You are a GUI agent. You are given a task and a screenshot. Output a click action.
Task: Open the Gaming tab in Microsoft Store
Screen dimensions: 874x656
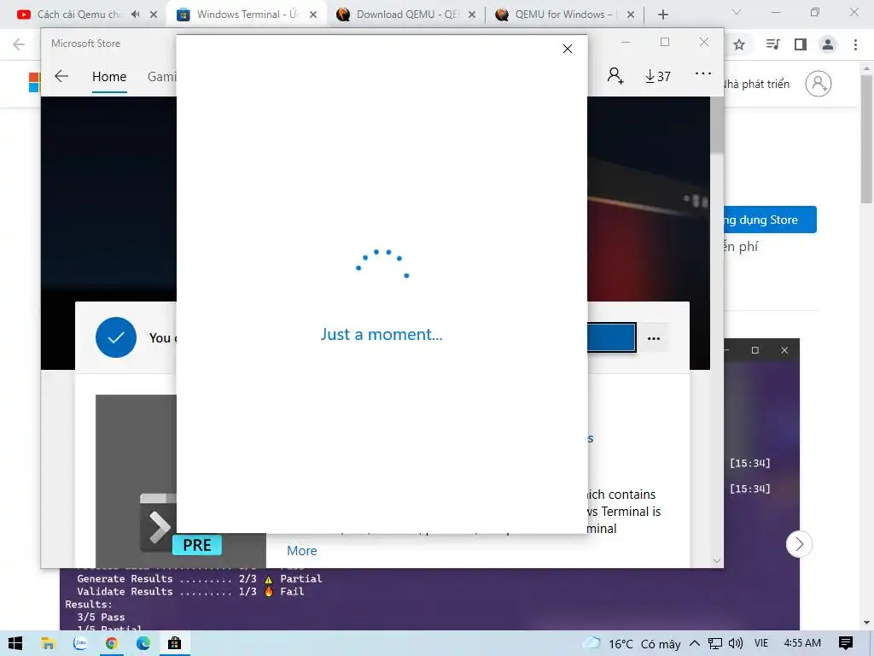click(161, 77)
